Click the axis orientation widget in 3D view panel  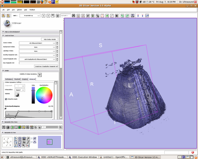click(7, 142)
